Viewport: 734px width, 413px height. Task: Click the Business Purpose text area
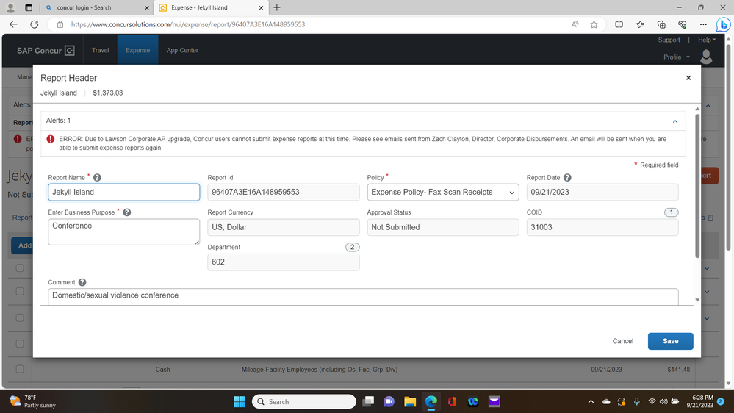point(124,231)
